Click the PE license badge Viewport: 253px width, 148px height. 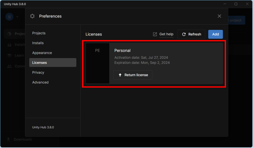tap(97, 63)
